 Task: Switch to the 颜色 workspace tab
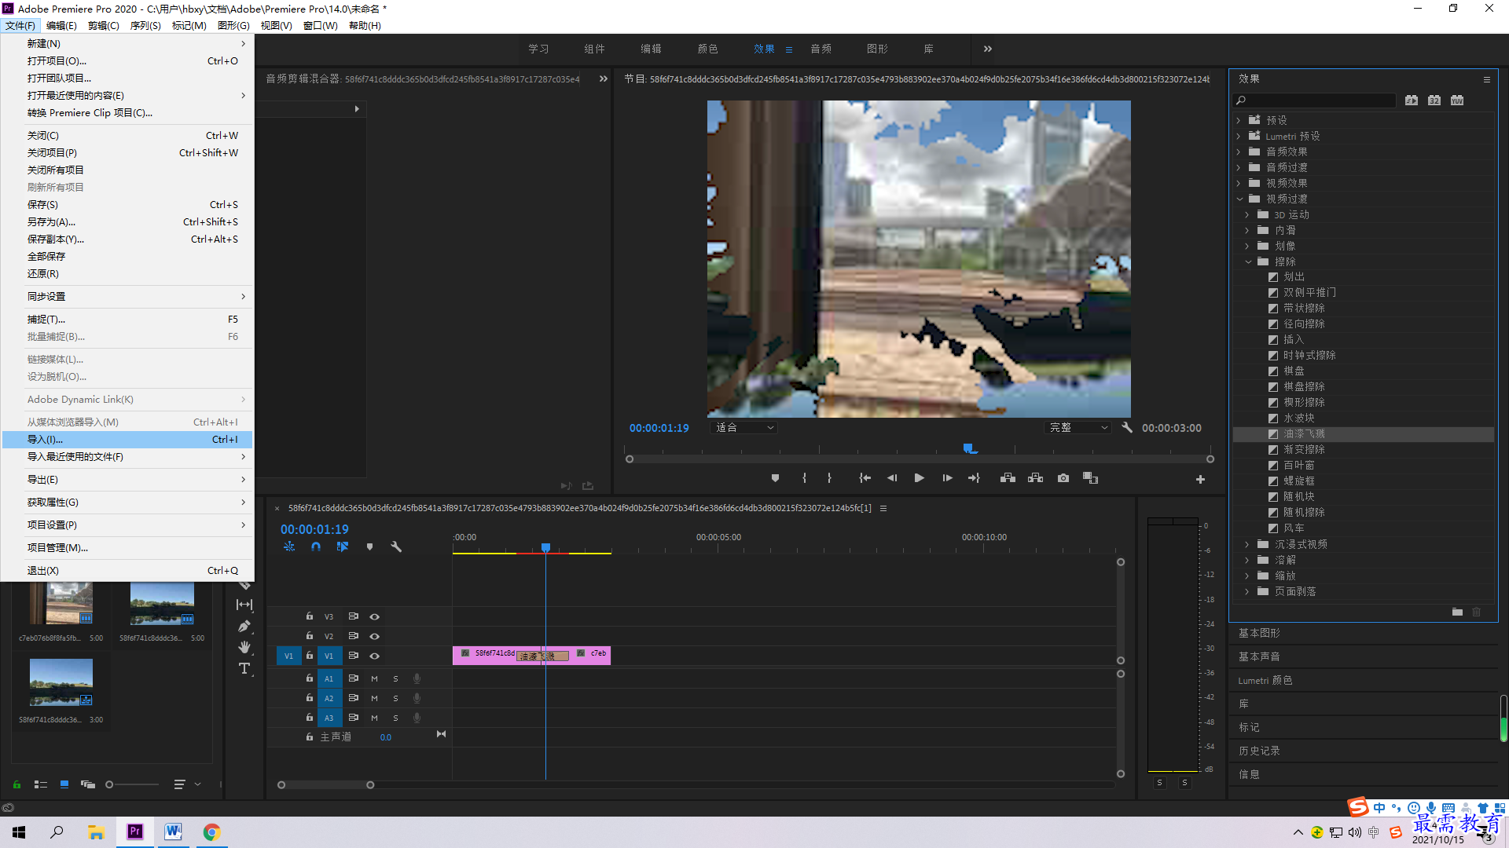707,49
